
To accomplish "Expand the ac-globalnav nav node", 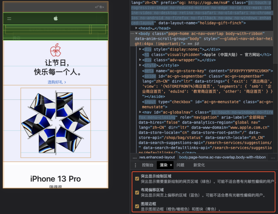I will click(x=140, y=112).
